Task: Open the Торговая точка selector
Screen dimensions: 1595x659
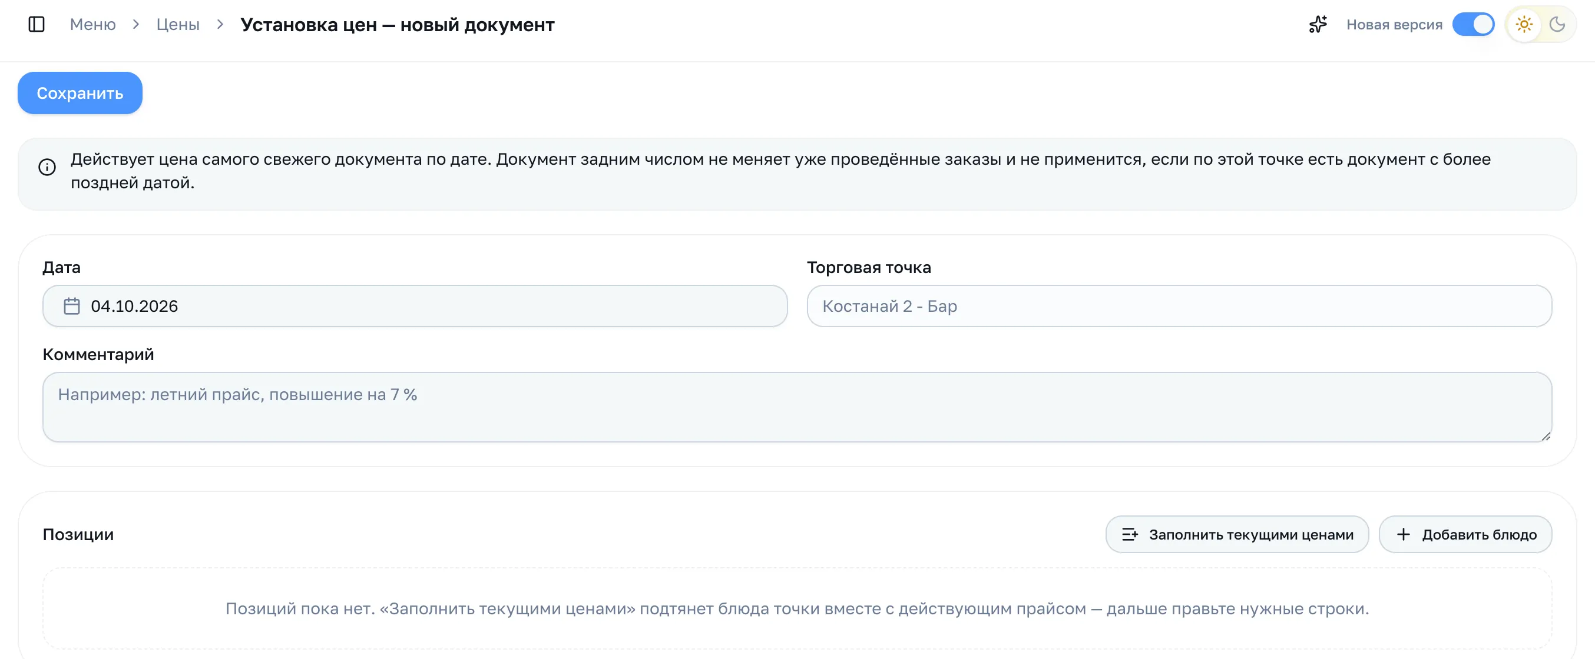Action: [1179, 306]
